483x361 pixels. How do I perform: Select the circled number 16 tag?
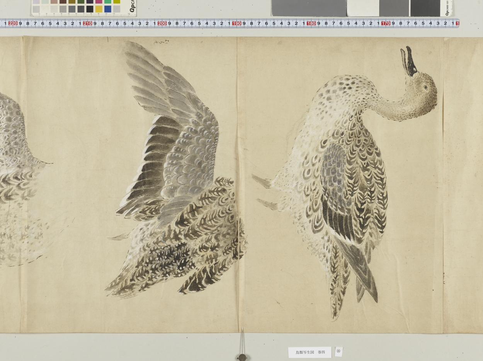pos(338,351)
